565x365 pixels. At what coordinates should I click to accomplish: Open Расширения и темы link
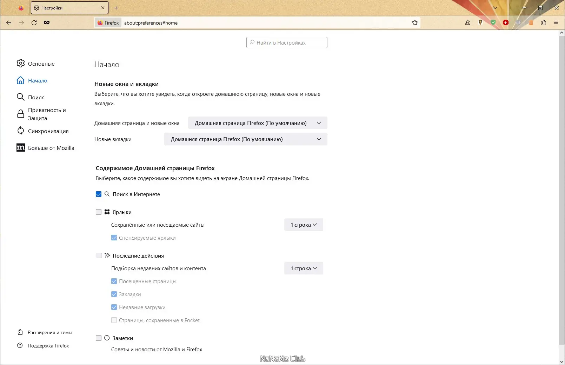(x=45, y=332)
